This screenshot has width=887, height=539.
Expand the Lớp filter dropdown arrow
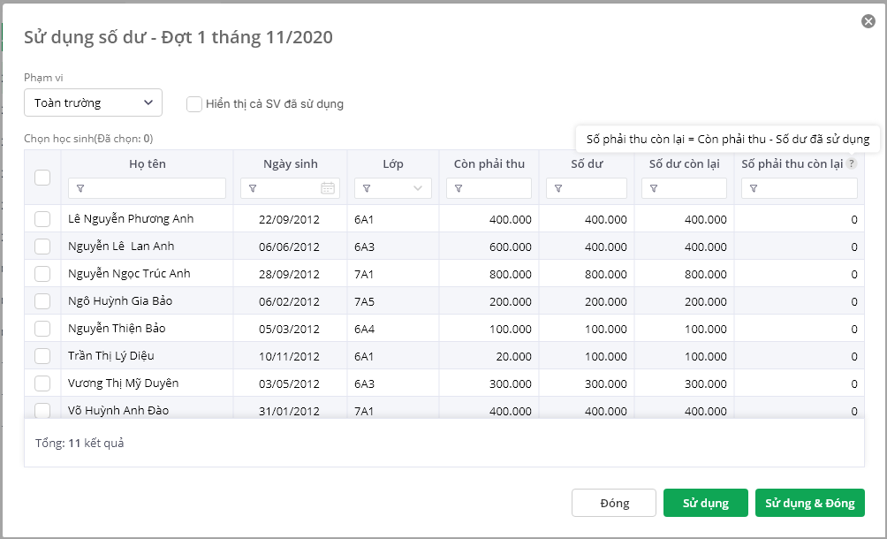pos(418,188)
